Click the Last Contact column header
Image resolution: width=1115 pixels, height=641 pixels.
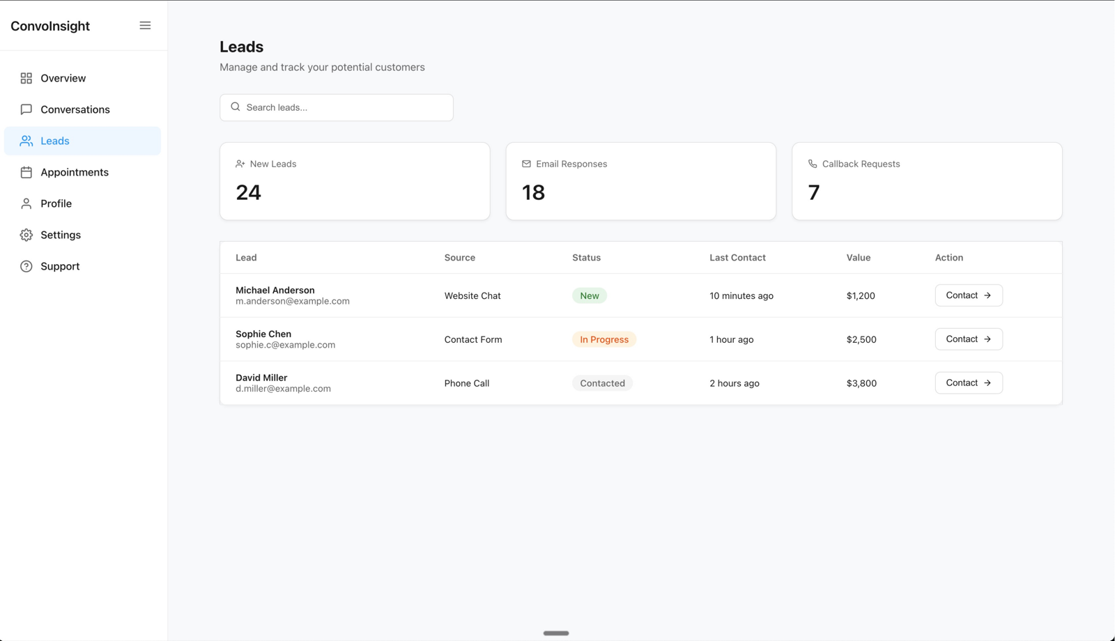737,258
